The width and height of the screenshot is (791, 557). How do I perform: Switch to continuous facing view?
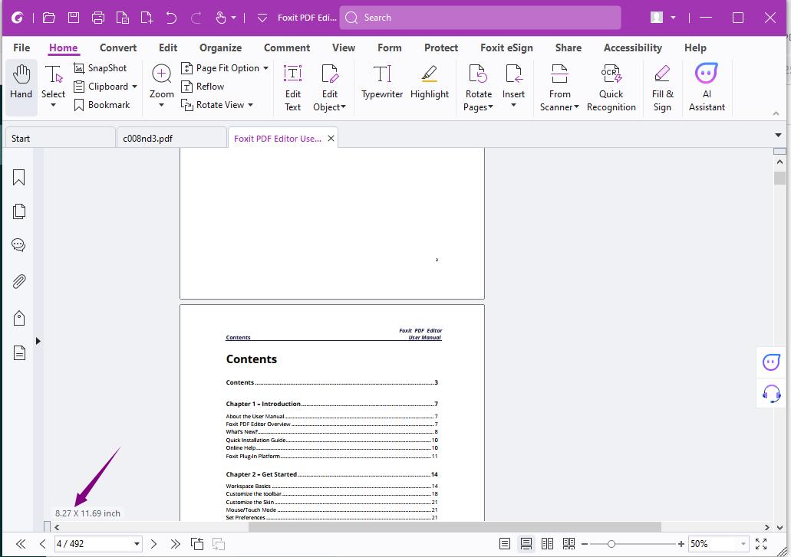pyautogui.click(x=569, y=544)
